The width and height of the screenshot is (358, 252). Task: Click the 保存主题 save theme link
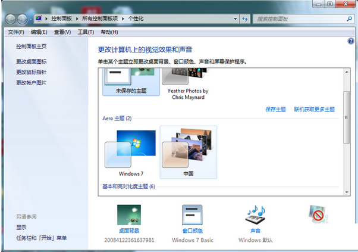pyautogui.click(x=275, y=109)
